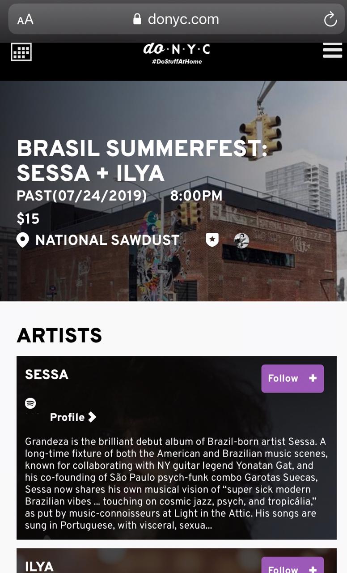Reload the donyc.com page
The height and width of the screenshot is (573, 347).
coord(330,20)
